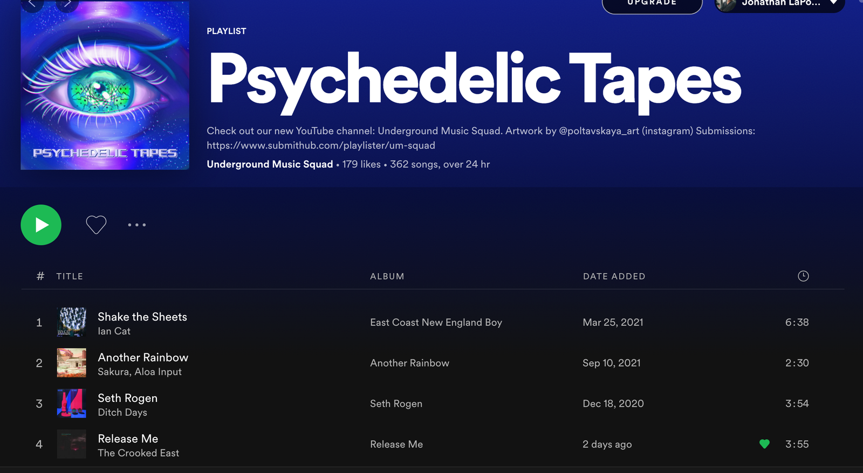Open Underground Music Squad profile link
This screenshot has width=863, height=473.
[270, 164]
